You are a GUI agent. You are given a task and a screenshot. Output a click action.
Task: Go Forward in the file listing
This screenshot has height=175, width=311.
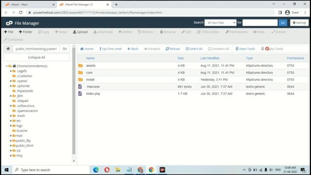pyautogui.click(x=152, y=49)
